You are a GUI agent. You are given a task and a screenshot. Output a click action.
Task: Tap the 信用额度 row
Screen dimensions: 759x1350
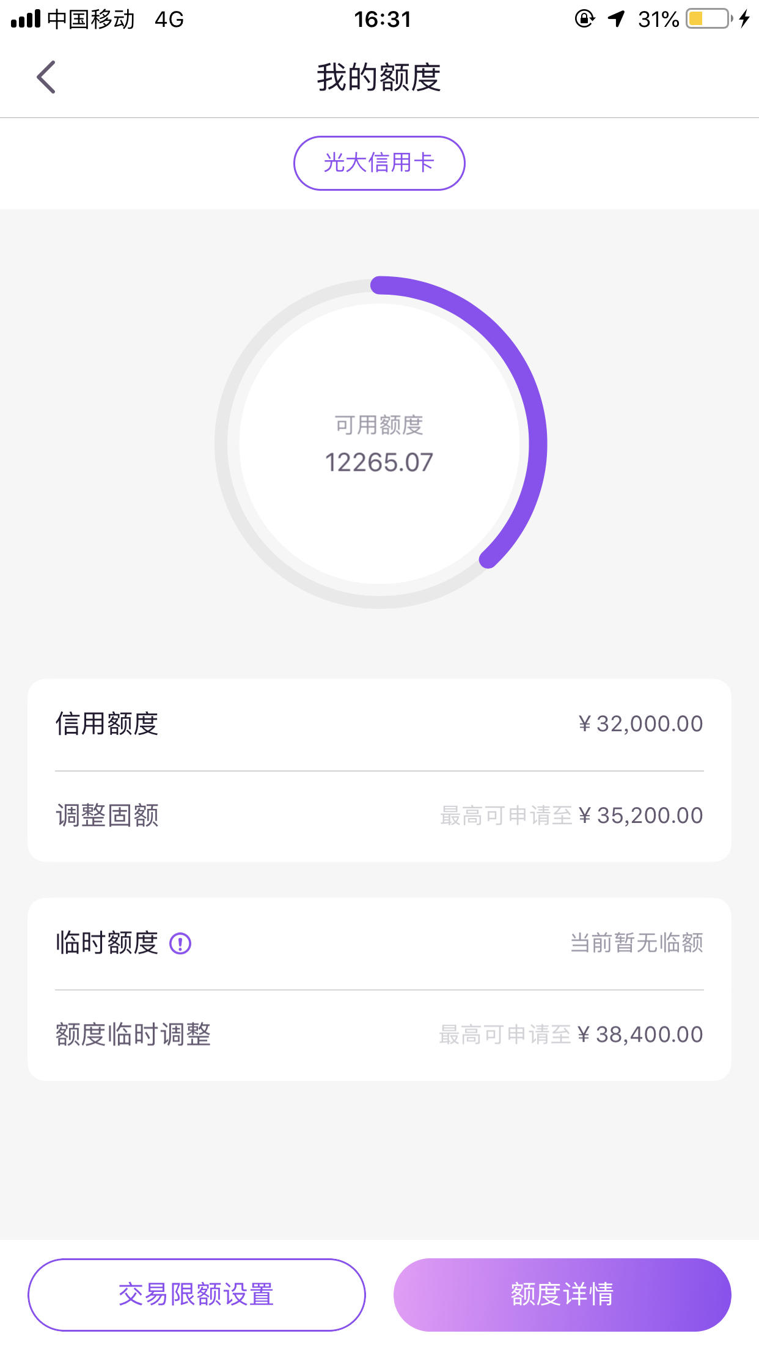point(380,725)
